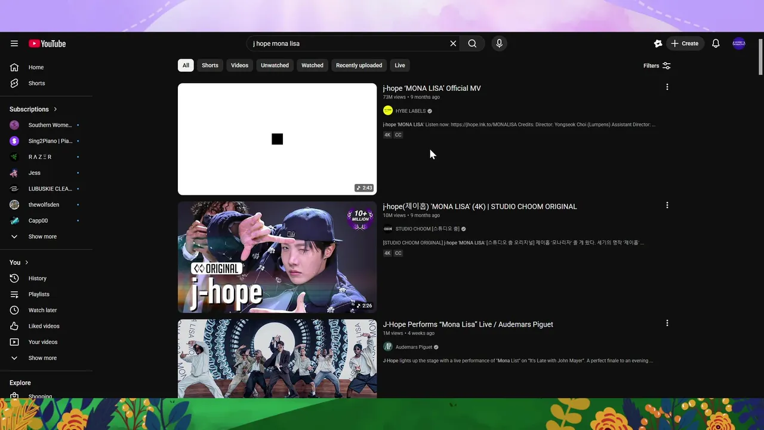Open the You section header

(x=19, y=262)
